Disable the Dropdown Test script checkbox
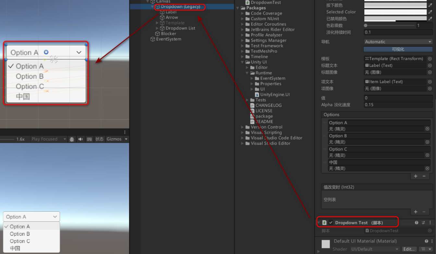 pyautogui.click(x=331, y=223)
